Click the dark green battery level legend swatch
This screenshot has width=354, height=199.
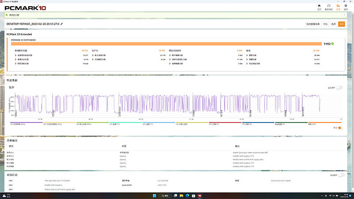coord(291,123)
